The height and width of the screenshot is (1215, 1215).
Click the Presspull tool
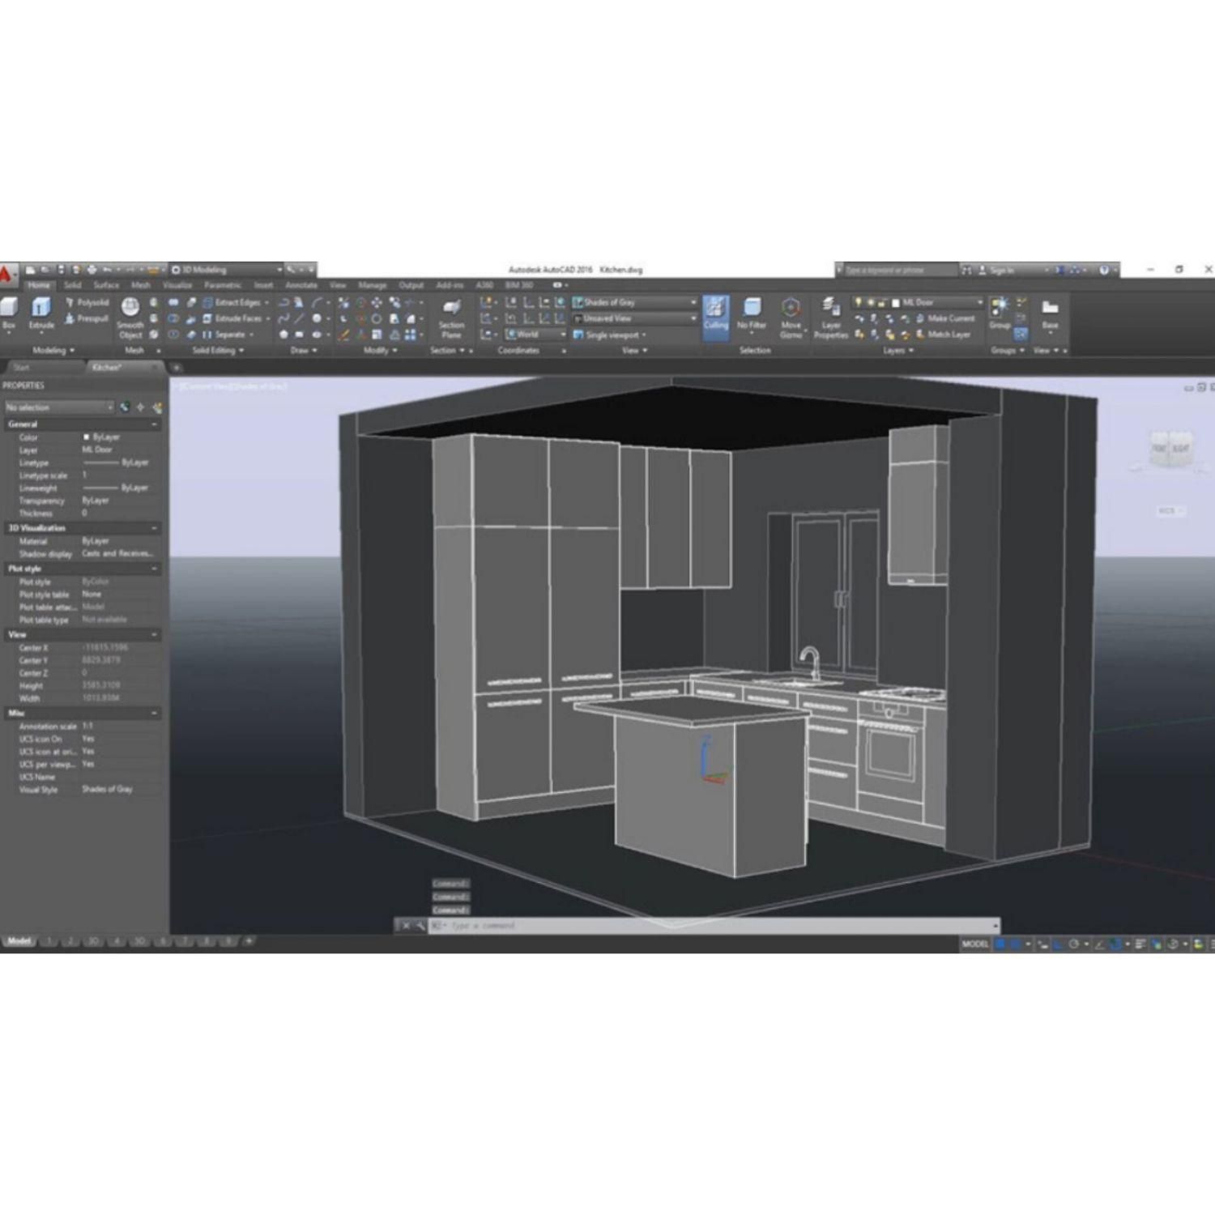coord(87,318)
